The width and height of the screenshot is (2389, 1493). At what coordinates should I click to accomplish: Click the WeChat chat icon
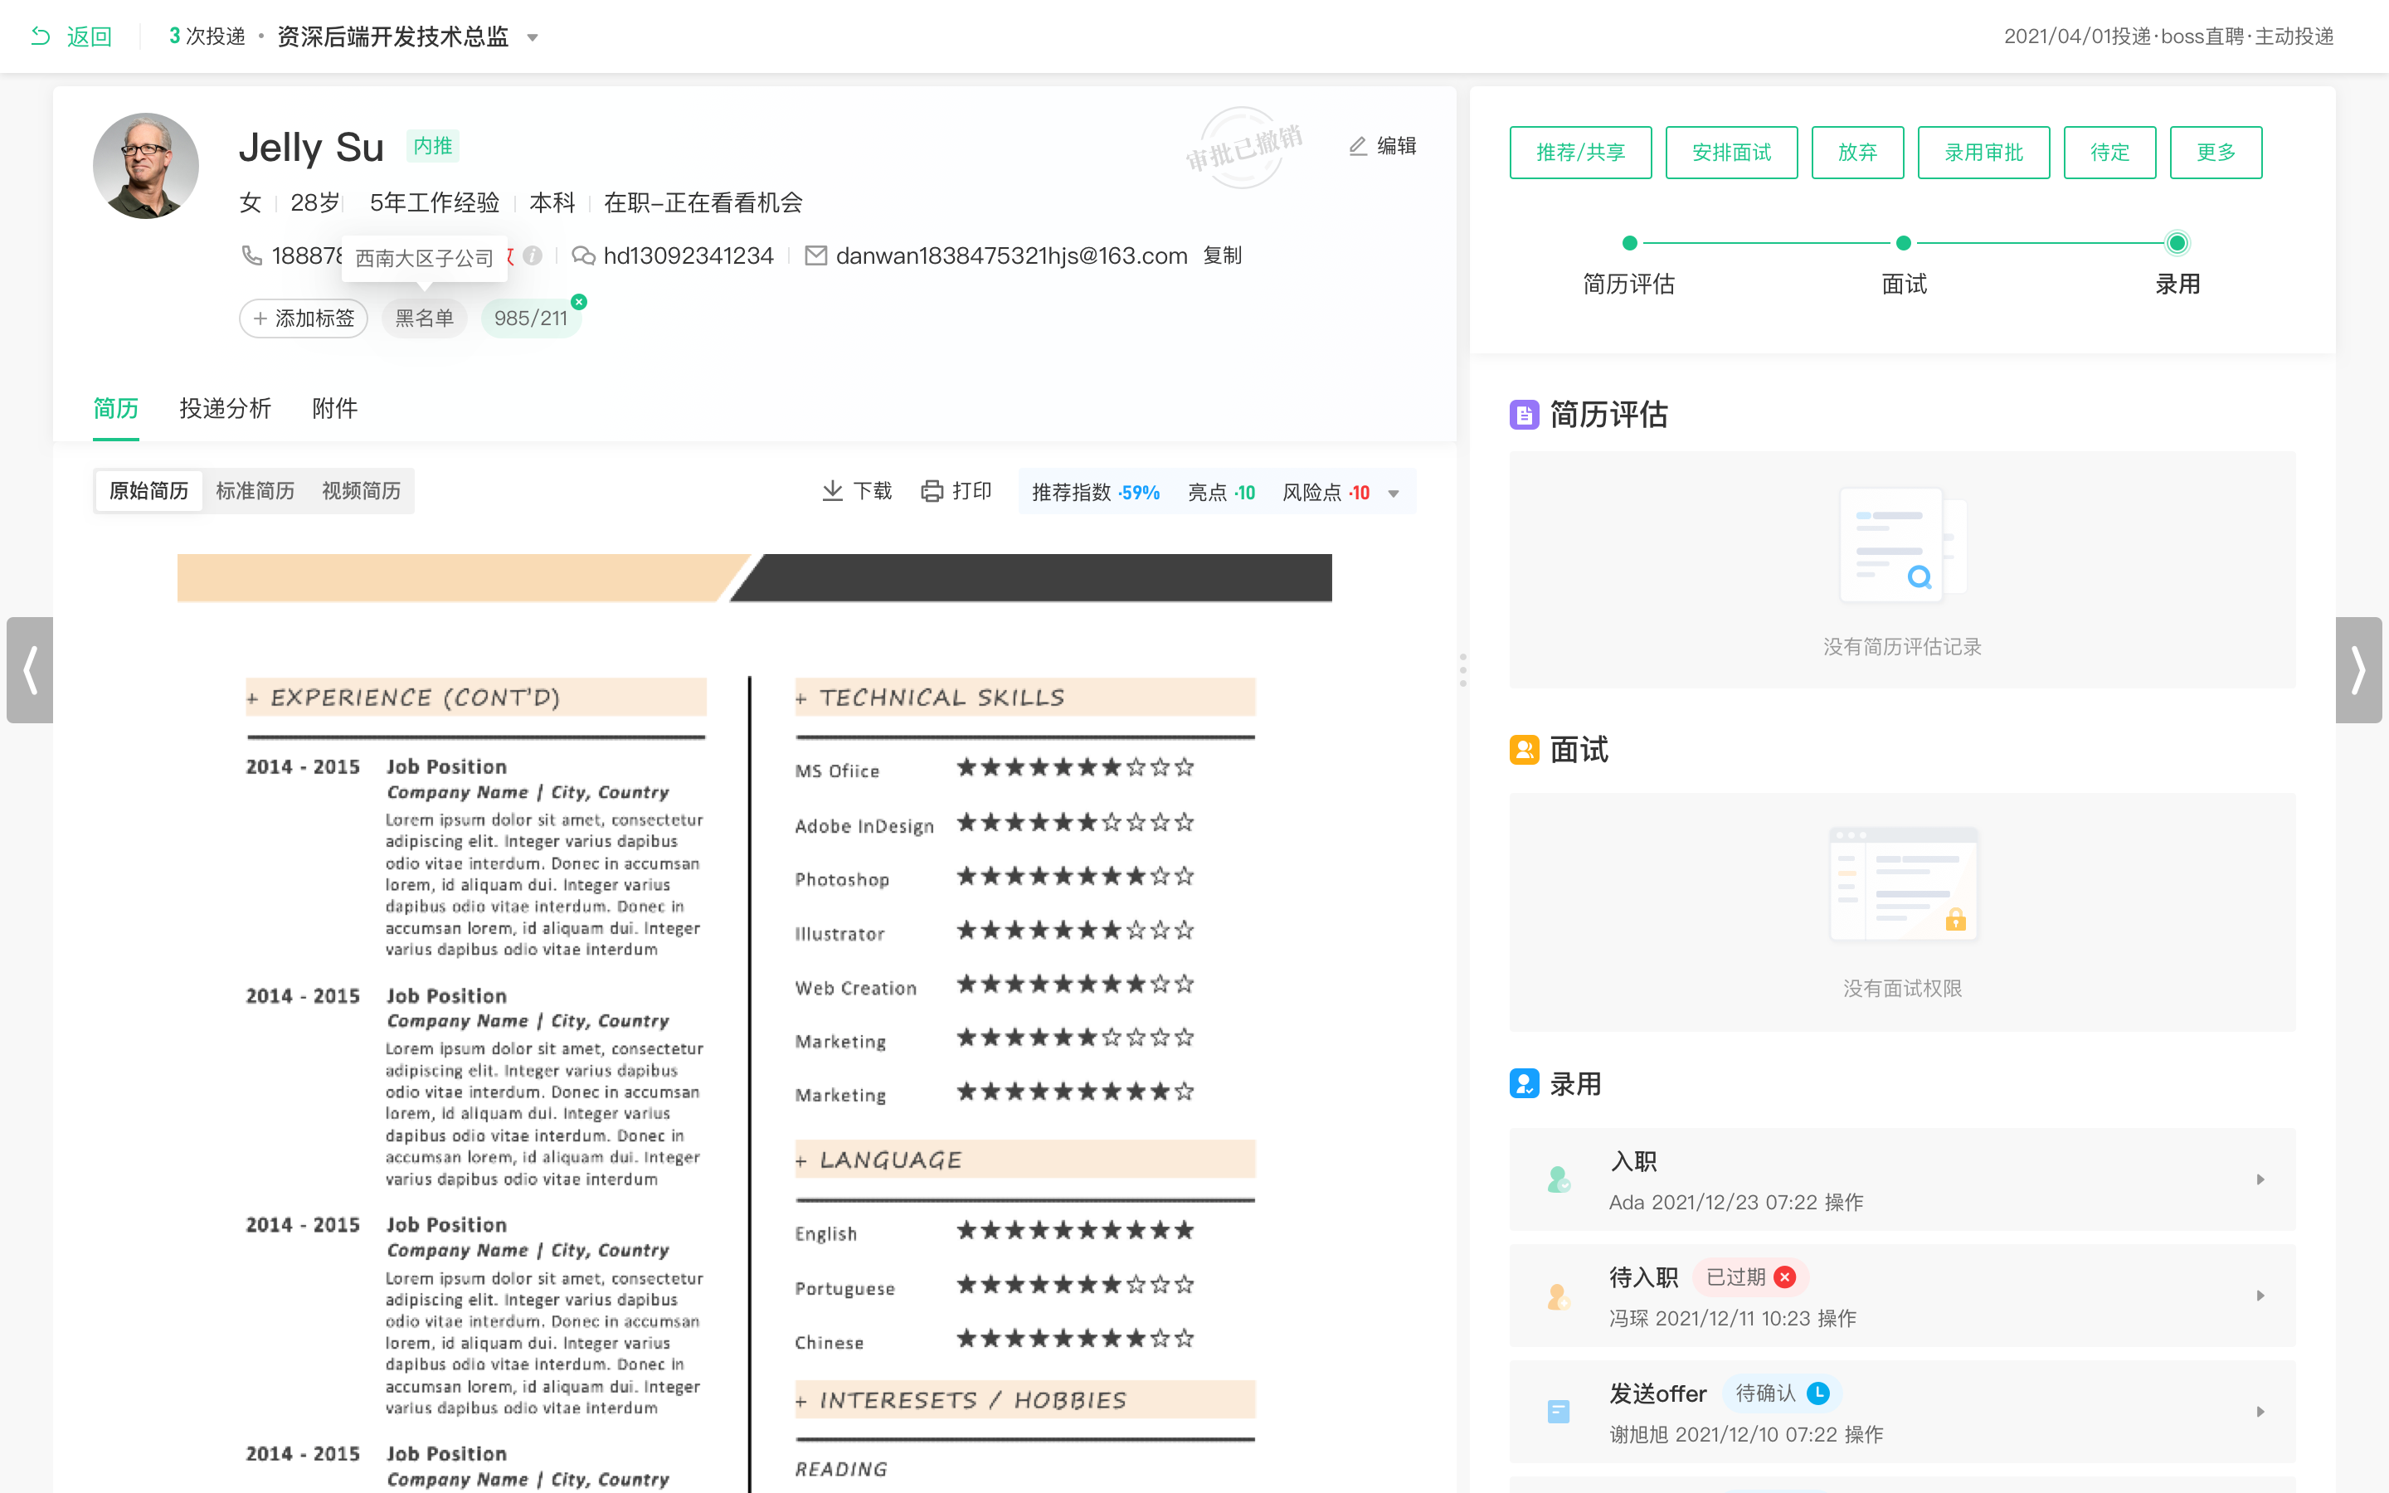pos(583,255)
